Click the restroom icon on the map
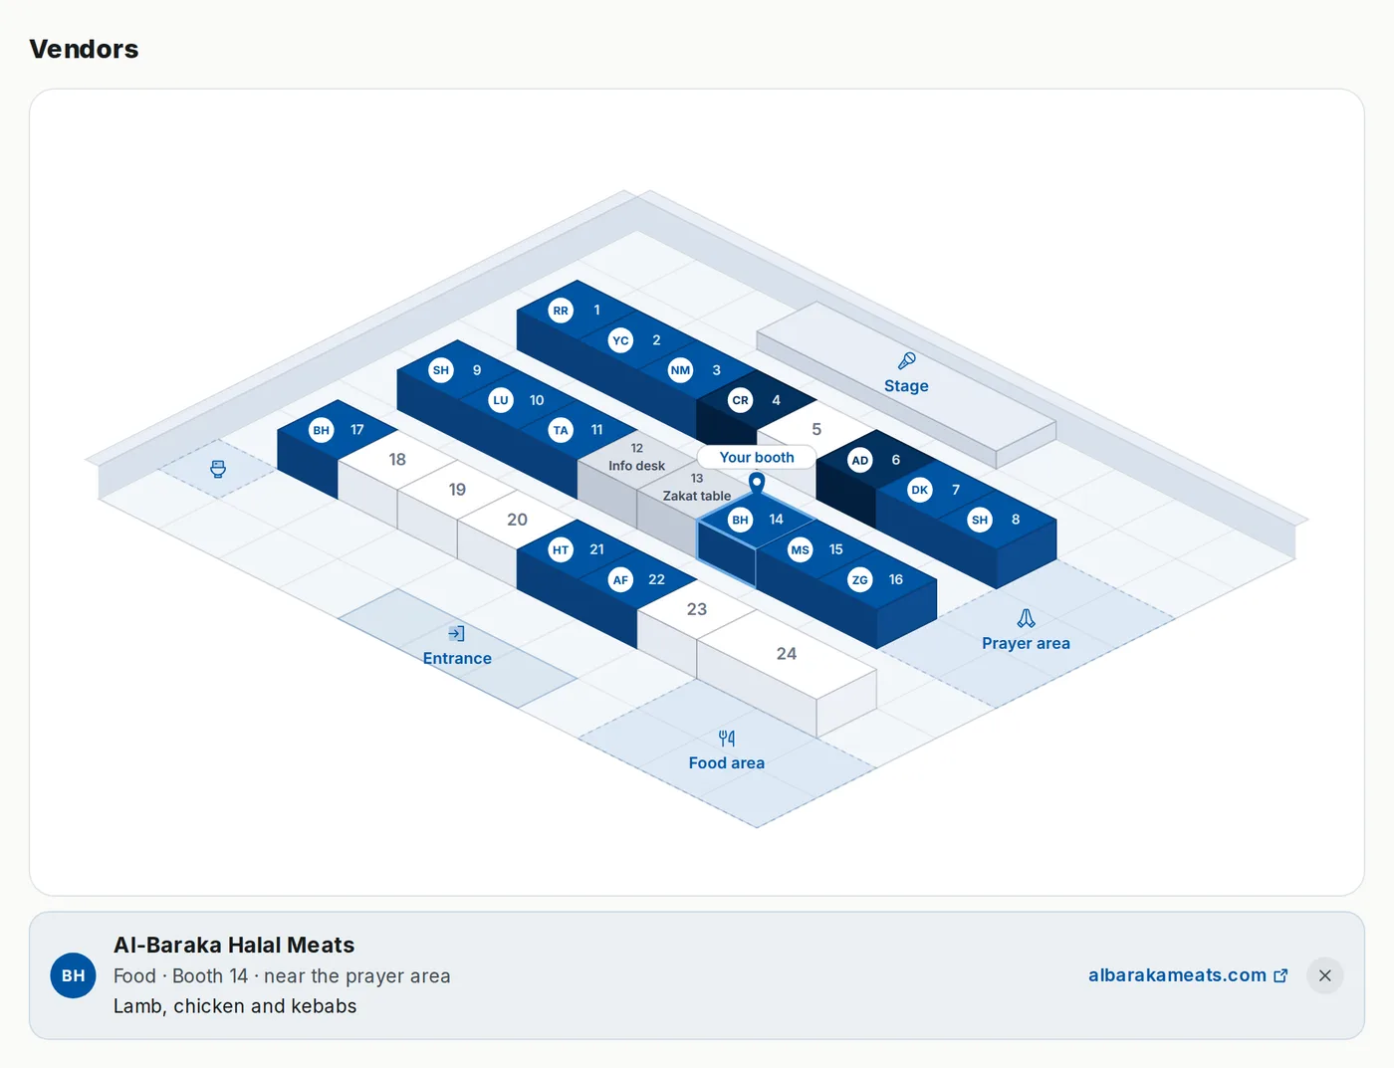The image size is (1394, 1068). click(x=218, y=469)
